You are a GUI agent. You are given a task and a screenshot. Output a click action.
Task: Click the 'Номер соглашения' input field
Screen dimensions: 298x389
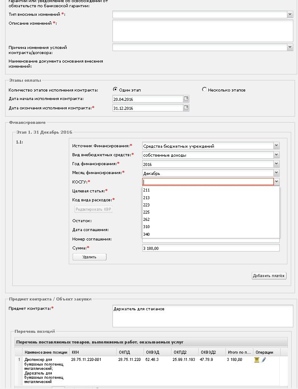click(x=211, y=240)
